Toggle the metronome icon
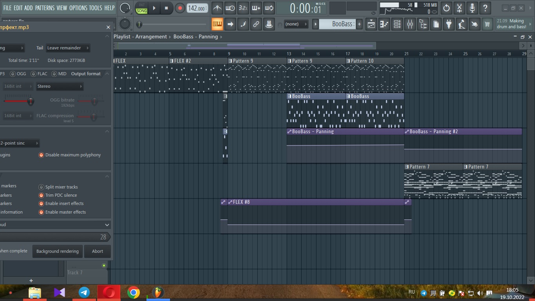Image resolution: width=535 pixels, height=301 pixels. tap(217, 8)
